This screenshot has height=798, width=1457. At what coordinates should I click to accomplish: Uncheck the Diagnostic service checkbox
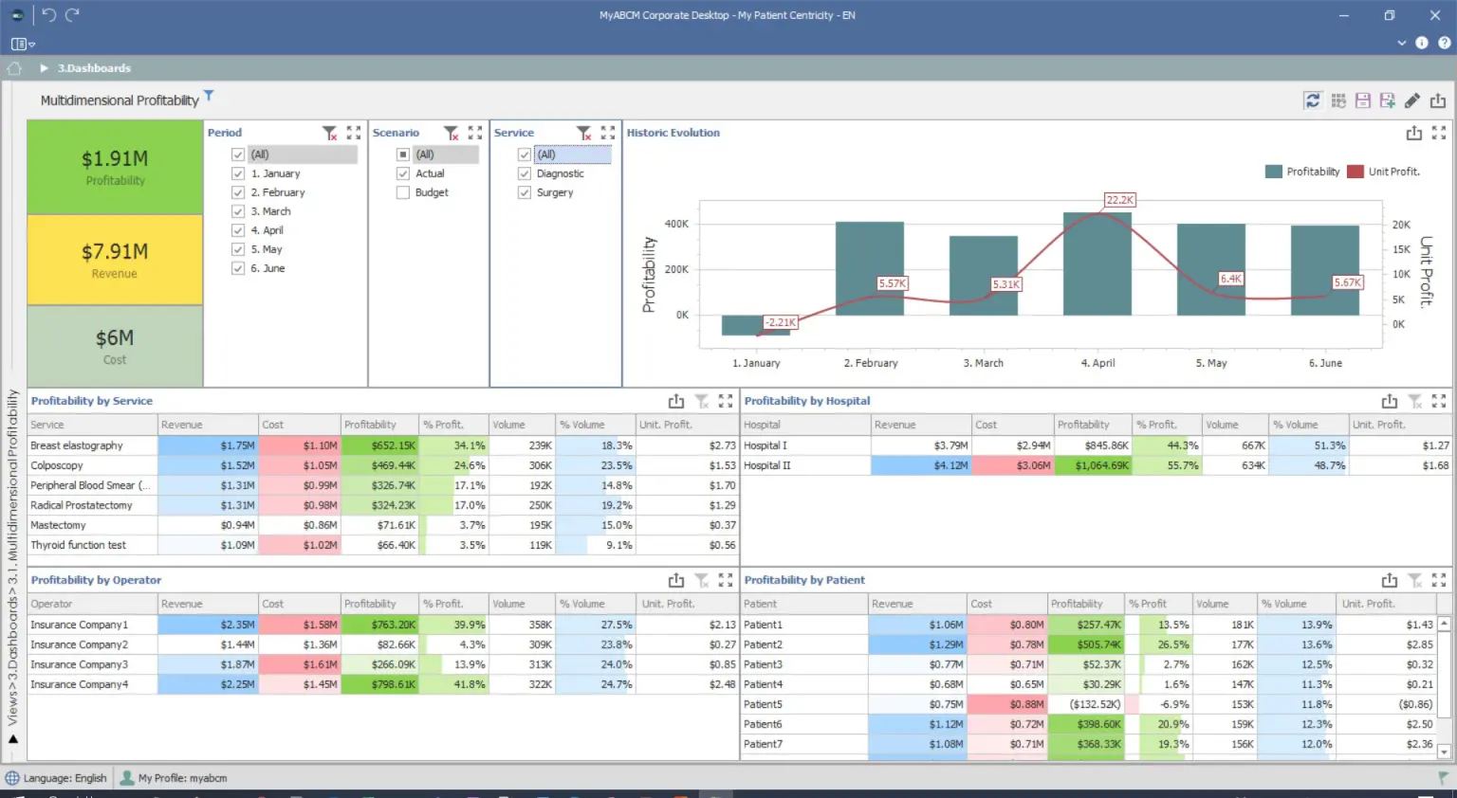click(524, 173)
